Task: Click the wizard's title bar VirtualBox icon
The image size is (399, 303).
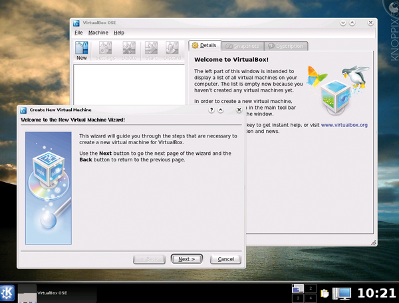Action: click(x=23, y=110)
